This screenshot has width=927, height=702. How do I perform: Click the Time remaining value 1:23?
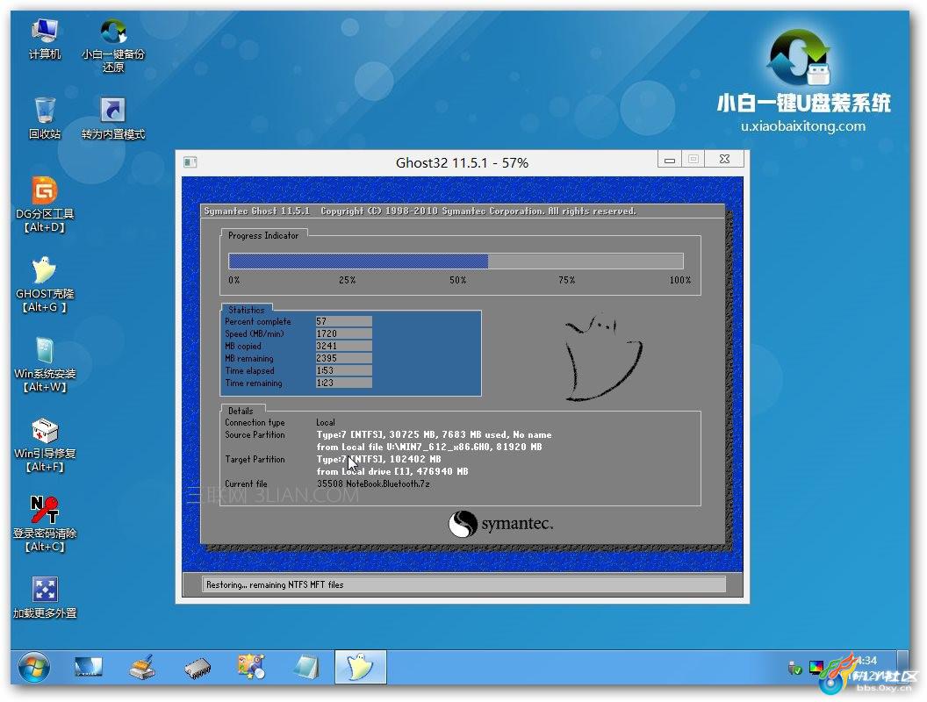(343, 383)
